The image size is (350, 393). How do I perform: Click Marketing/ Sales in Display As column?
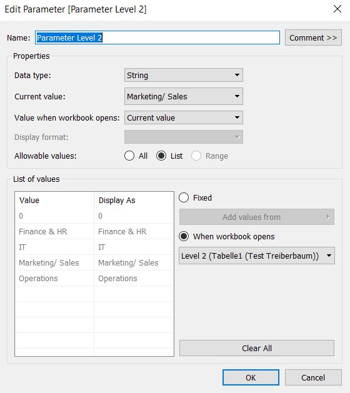click(128, 262)
